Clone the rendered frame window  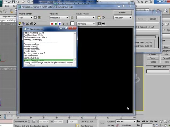click(28, 24)
